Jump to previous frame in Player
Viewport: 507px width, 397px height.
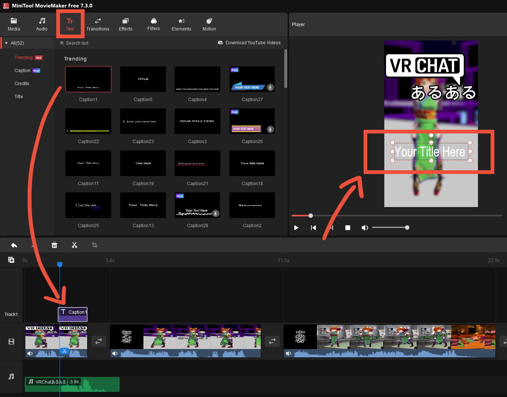[313, 227]
